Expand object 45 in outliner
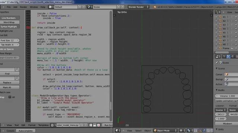The width and height of the screenshot is (238, 133). pyautogui.click(x=216, y=33)
